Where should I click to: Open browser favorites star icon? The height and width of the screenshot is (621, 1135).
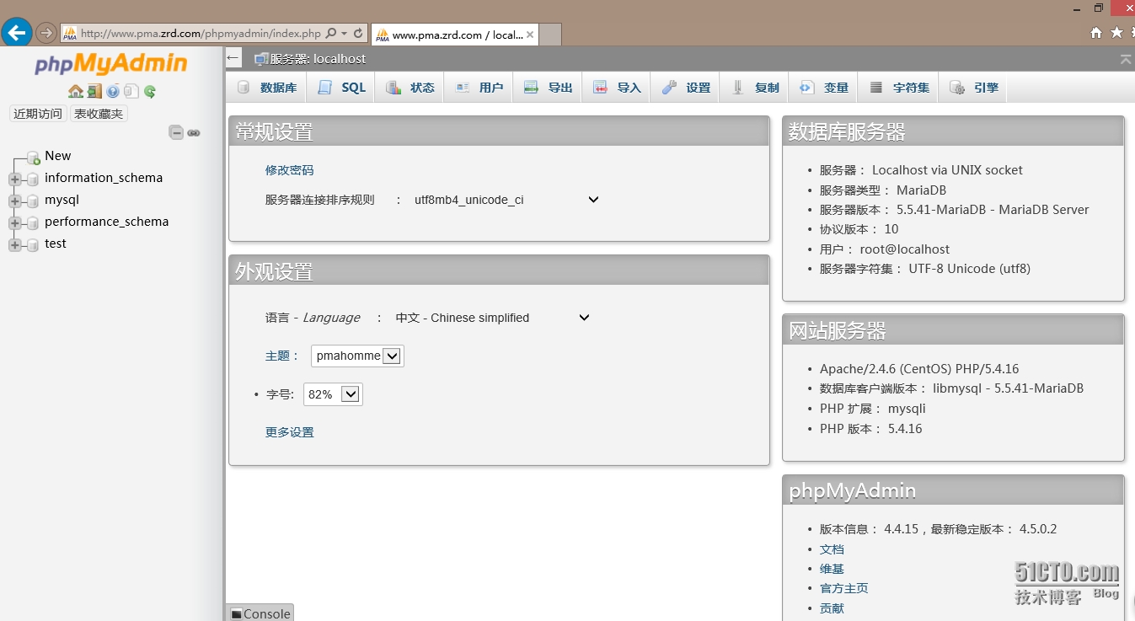coord(1117,33)
